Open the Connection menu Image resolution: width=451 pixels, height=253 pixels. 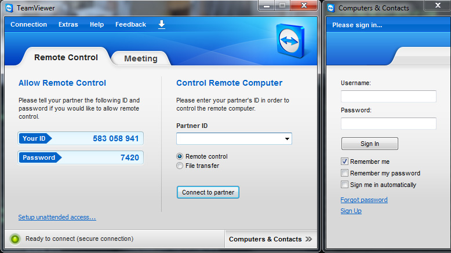[x=29, y=24]
